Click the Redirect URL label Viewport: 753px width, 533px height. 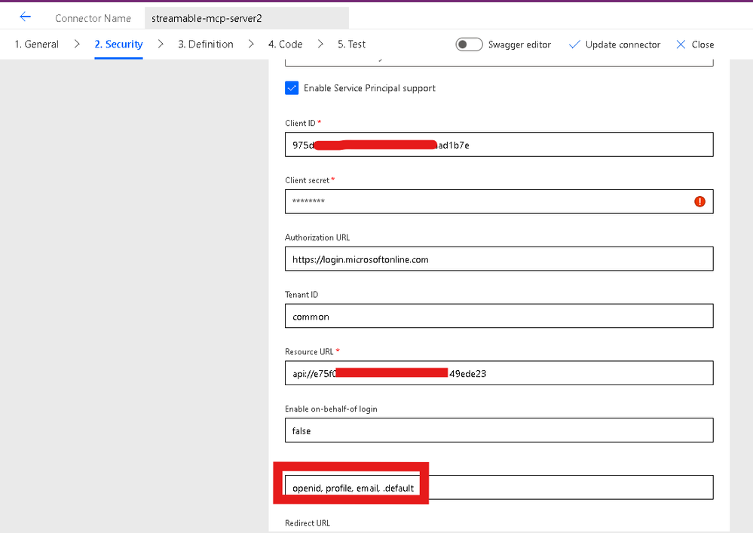coord(308,523)
